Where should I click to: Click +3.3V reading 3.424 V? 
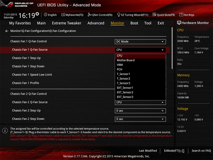pyautogui.click(x=181, y=131)
